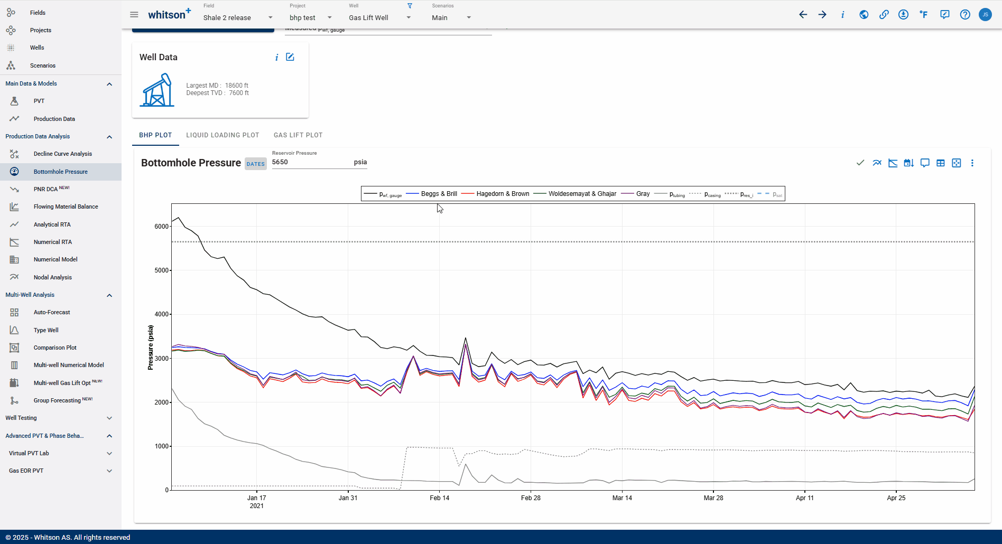1002x544 pixels.
Task: Click the temperature unit °F icon
Action: [x=923, y=15]
